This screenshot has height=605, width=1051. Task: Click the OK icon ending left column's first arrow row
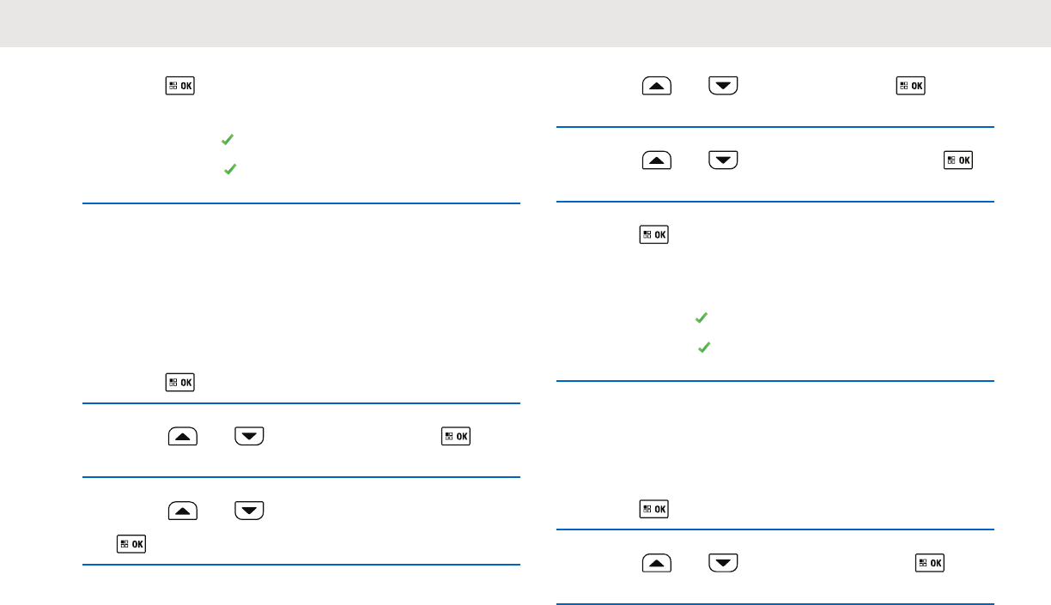coord(457,437)
